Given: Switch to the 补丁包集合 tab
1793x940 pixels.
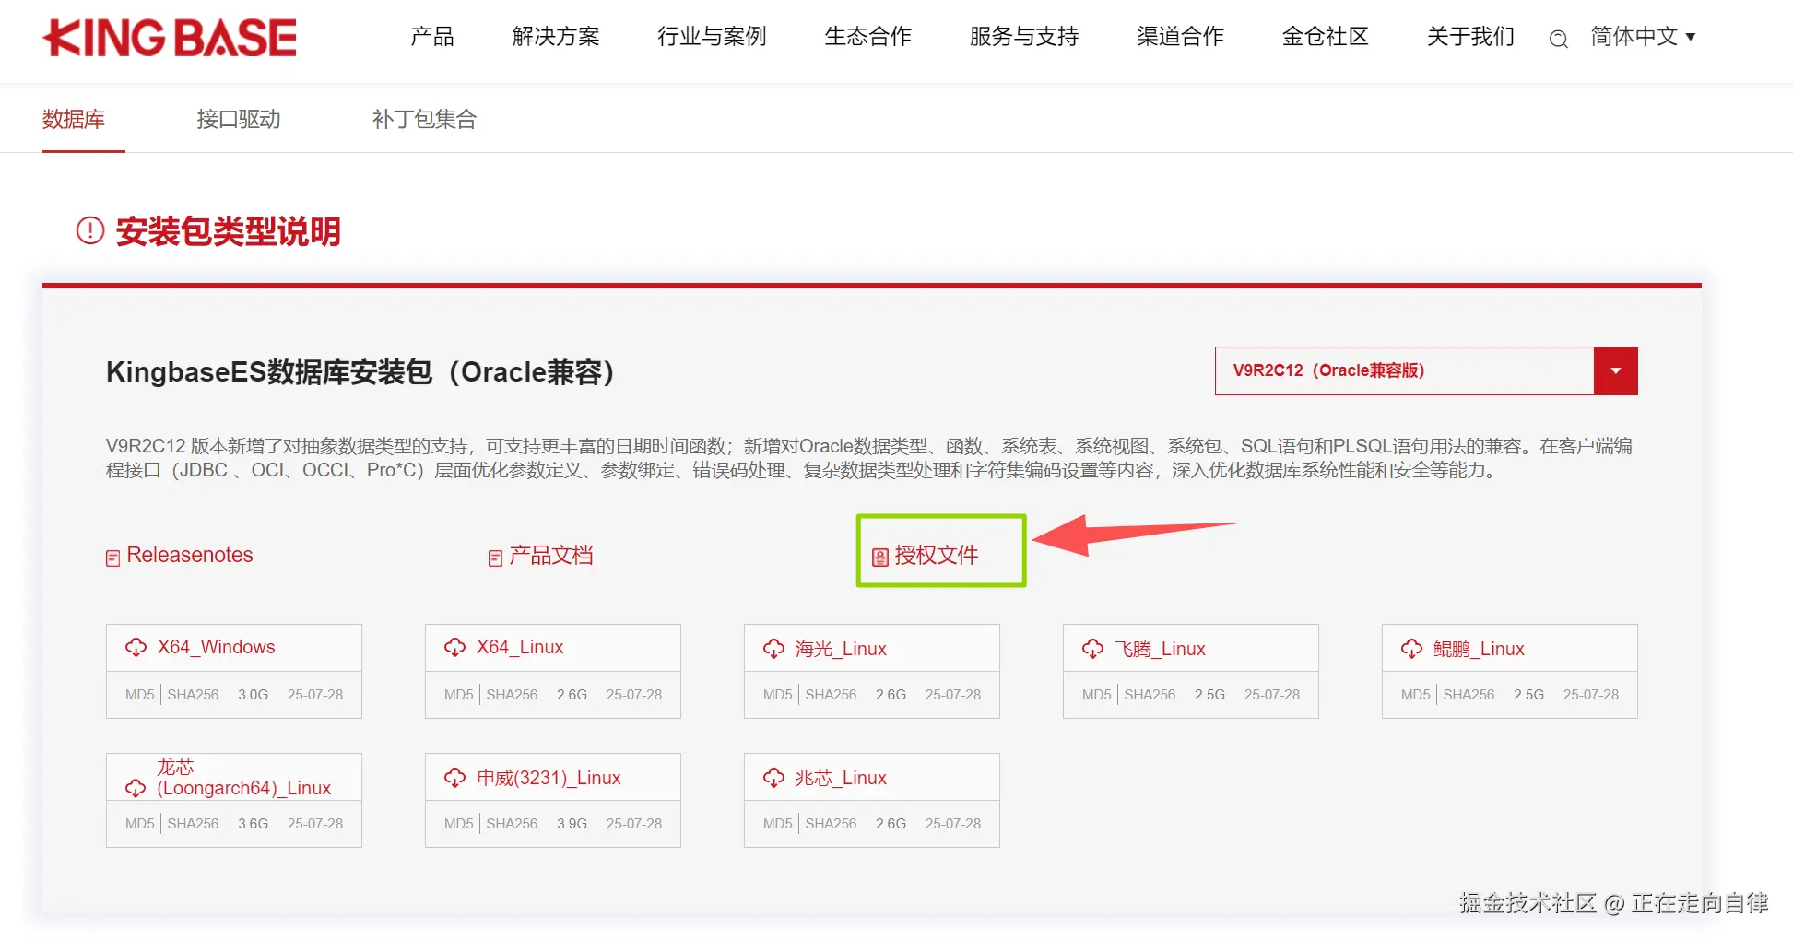Looking at the screenshot, I should 424,119.
